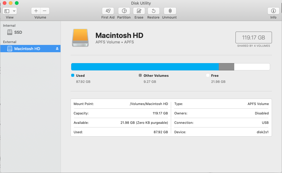Click the 9.27 GB Other Volumes value
Screen dimensions: 282x173
[150, 82]
